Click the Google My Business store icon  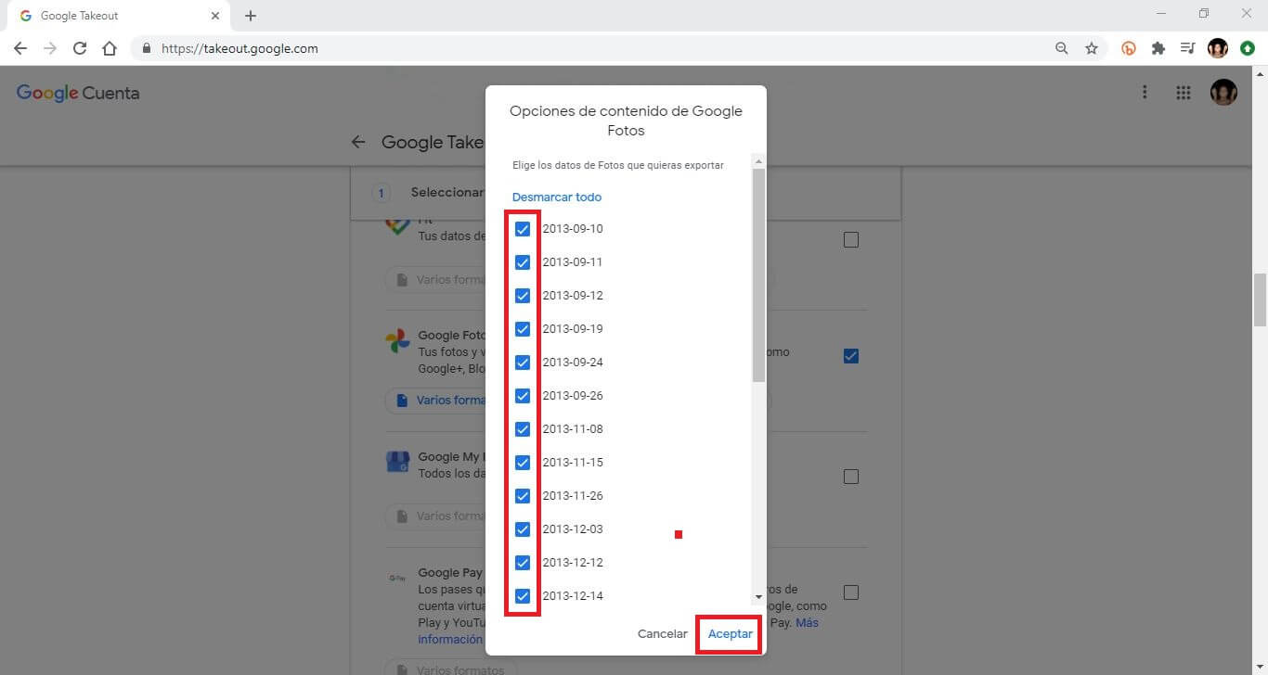pos(398,462)
